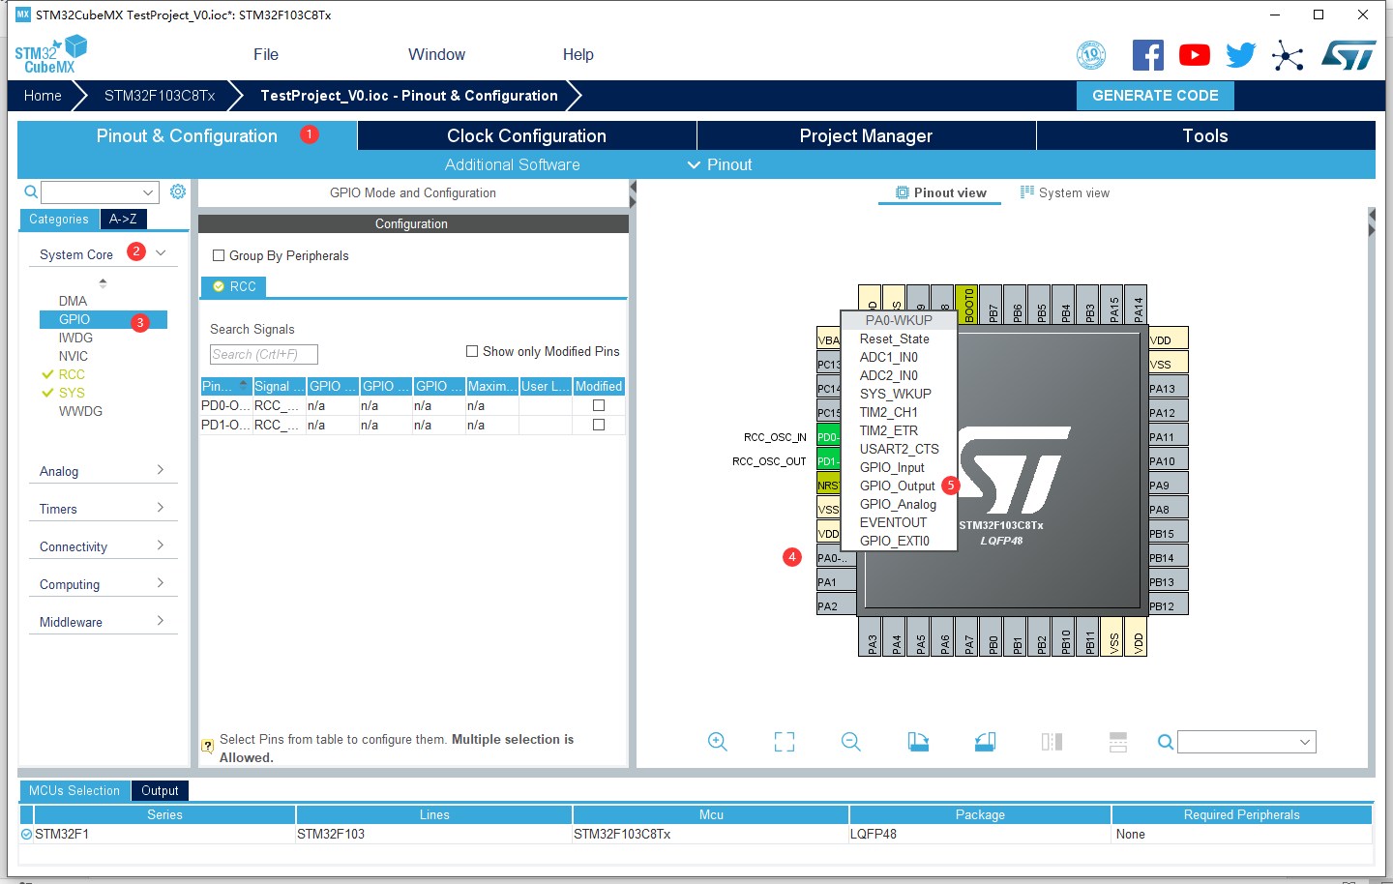This screenshot has height=884, width=1393.
Task: Toggle Group By Peripherals checkbox
Action: 219,255
